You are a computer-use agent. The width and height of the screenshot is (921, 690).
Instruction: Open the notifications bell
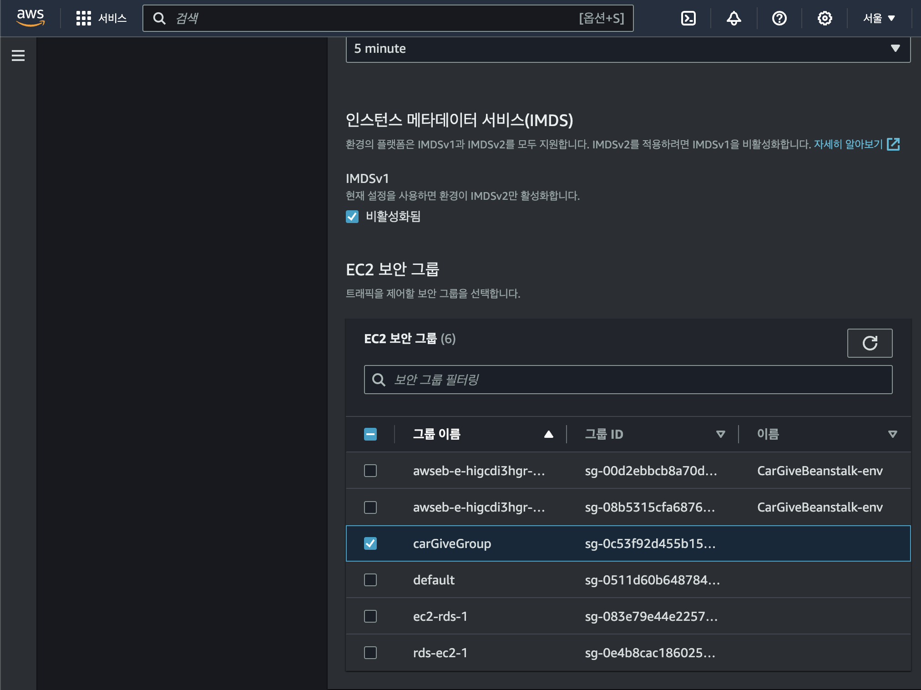[x=734, y=18]
